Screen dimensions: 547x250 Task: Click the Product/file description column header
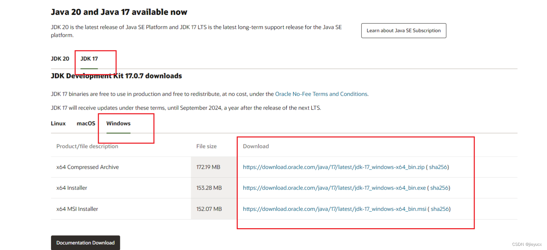coord(87,146)
